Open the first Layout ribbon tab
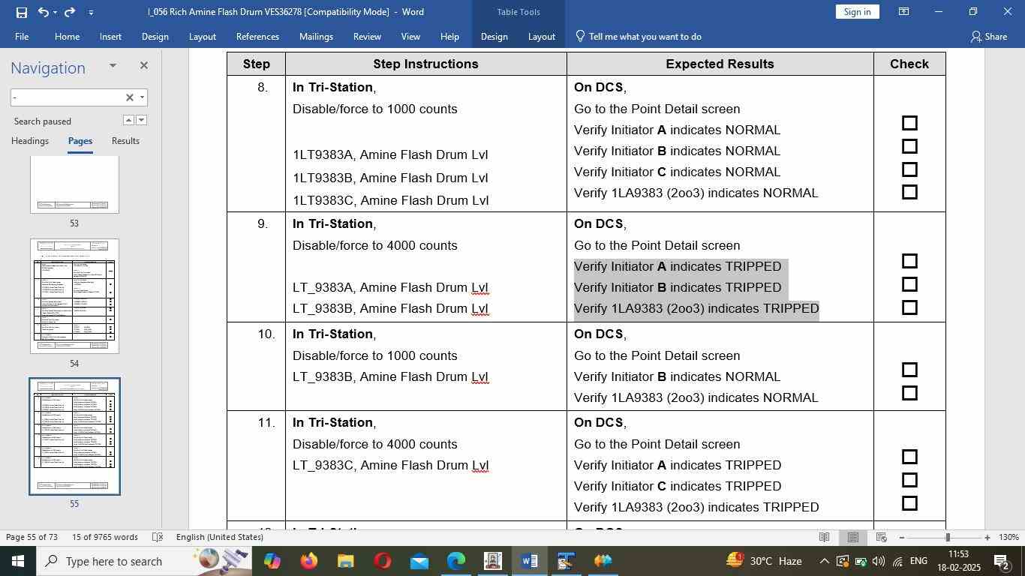 [202, 36]
